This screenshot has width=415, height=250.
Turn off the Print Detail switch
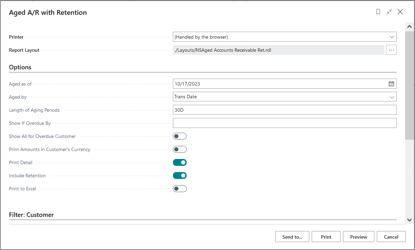click(179, 162)
